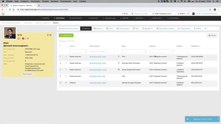
Task: Open the Статистика navigation menu
Action: coord(156,18)
